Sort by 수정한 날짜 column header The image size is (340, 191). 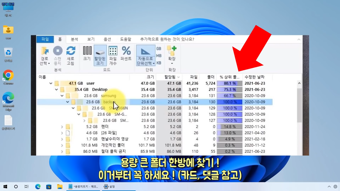pos(254,77)
